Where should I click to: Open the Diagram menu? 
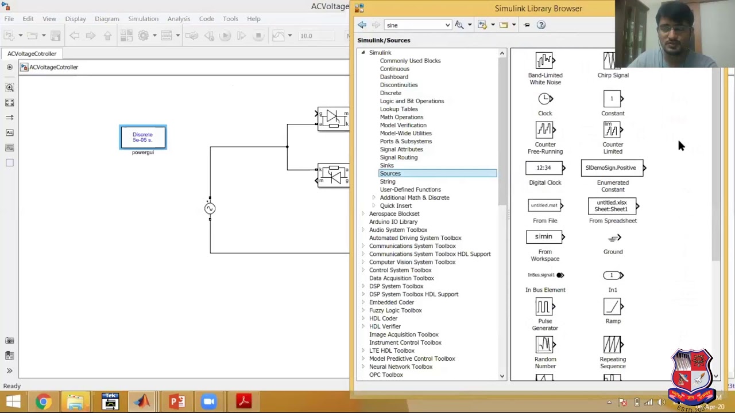[107, 18]
